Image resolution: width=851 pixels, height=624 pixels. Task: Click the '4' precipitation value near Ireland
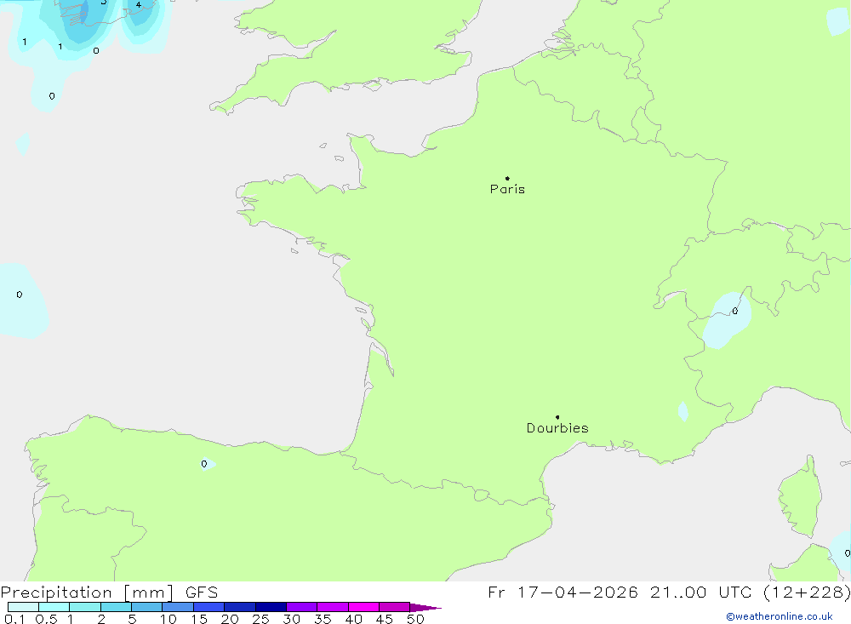click(x=139, y=5)
